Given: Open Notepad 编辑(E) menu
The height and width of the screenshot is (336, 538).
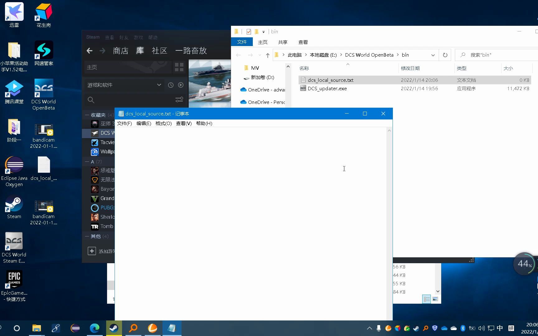Looking at the screenshot, I should 144,124.
